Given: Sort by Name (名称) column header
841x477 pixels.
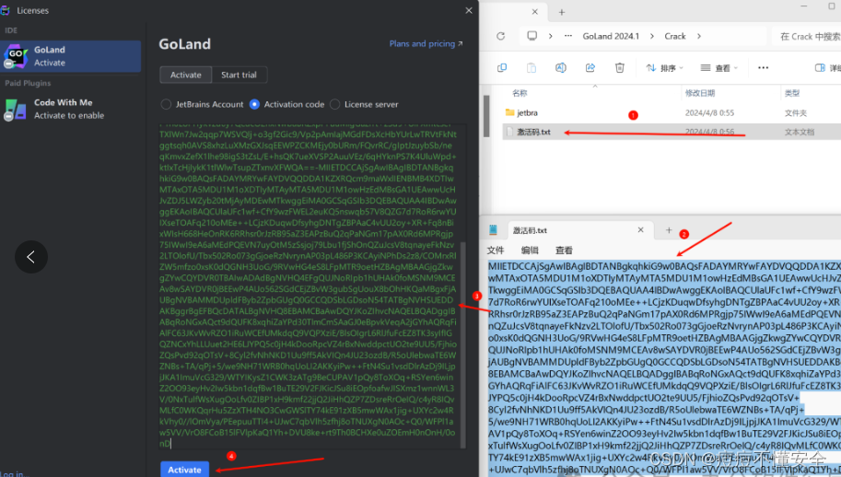Looking at the screenshot, I should point(520,93).
